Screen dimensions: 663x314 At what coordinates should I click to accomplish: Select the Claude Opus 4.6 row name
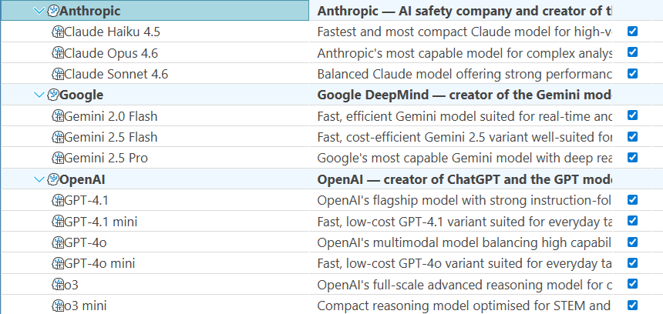tap(111, 53)
